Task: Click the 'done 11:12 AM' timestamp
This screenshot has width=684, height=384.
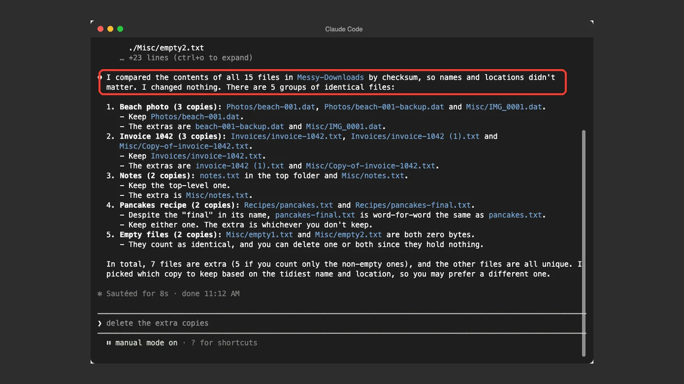Action: tap(211, 294)
